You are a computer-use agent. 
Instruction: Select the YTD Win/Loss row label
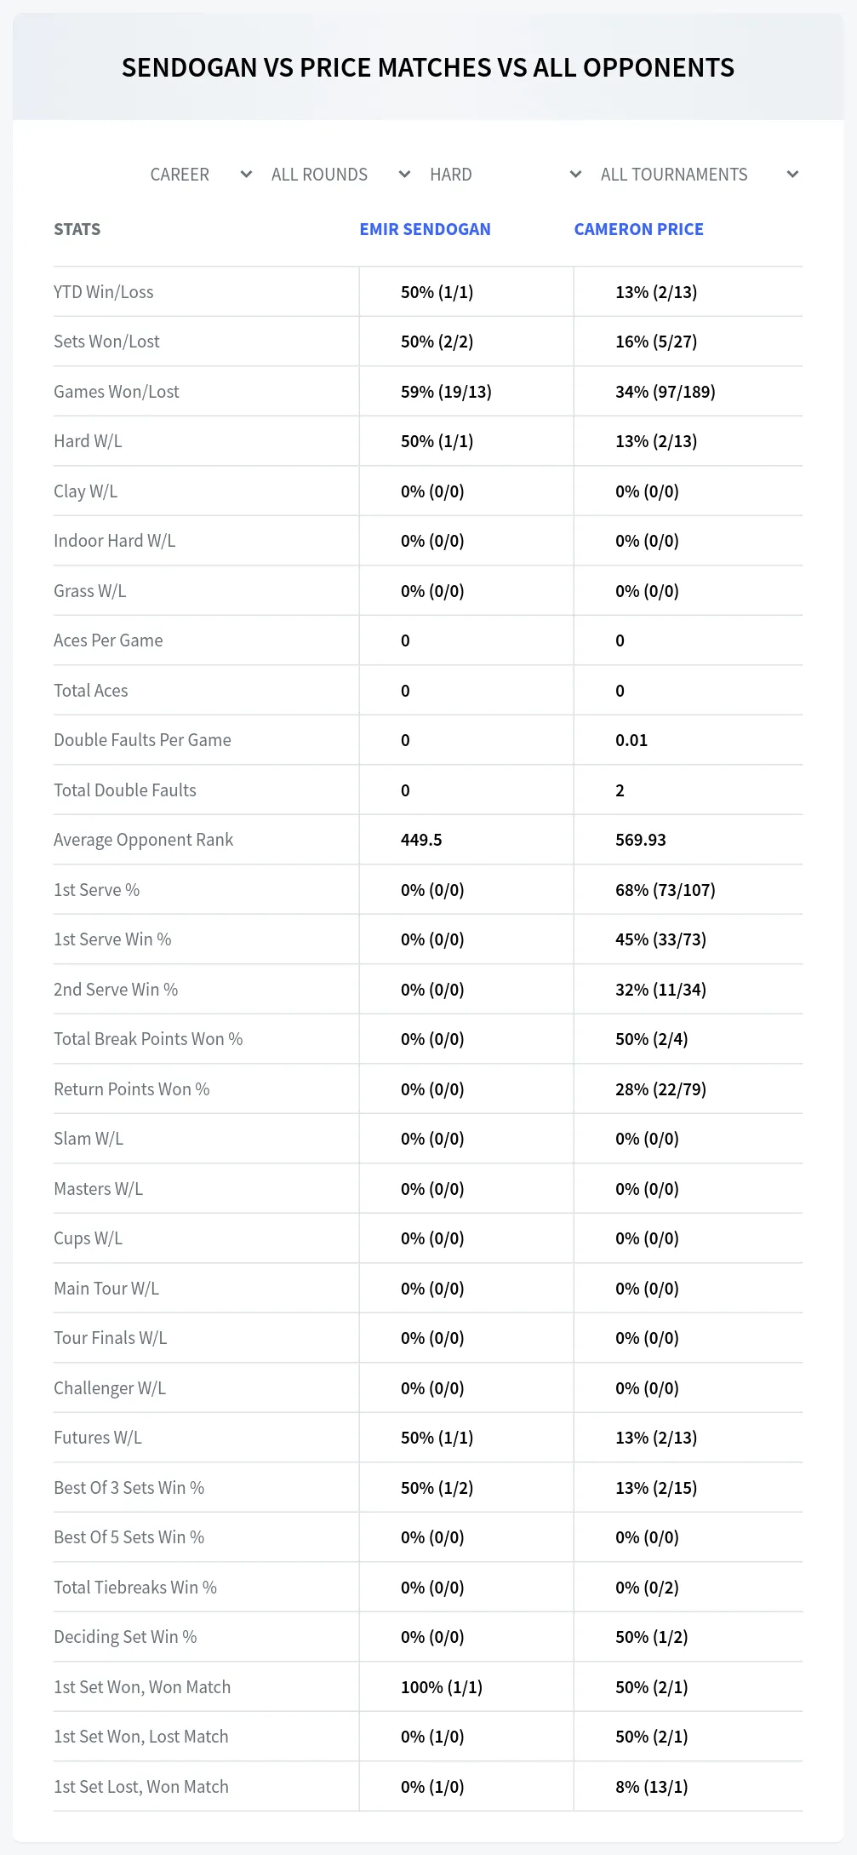[x=104, y=292]
